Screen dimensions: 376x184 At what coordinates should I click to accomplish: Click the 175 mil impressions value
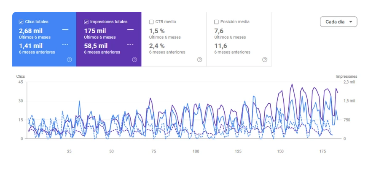pyautogui.click(x=95, y=31)
